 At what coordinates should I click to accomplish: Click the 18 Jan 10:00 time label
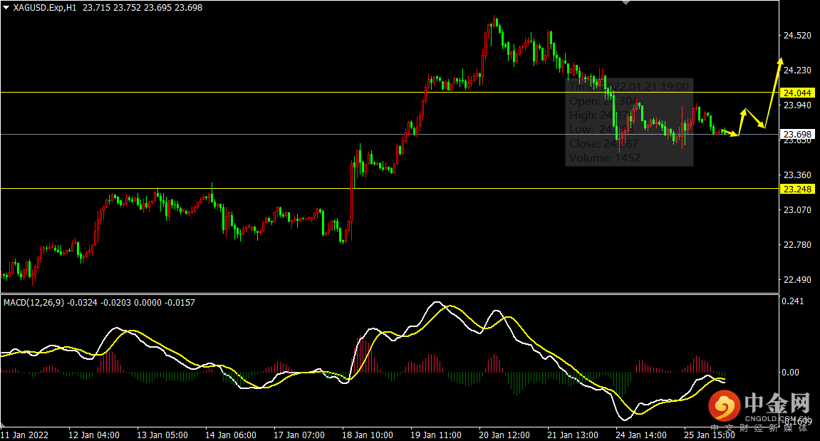[x=368, y=435]
